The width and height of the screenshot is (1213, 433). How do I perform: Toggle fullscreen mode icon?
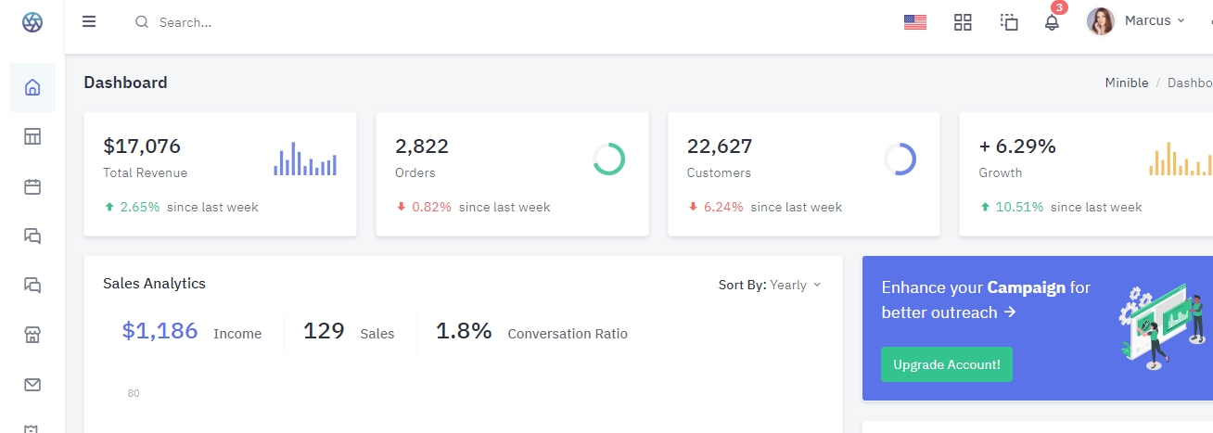(1009, 22)
